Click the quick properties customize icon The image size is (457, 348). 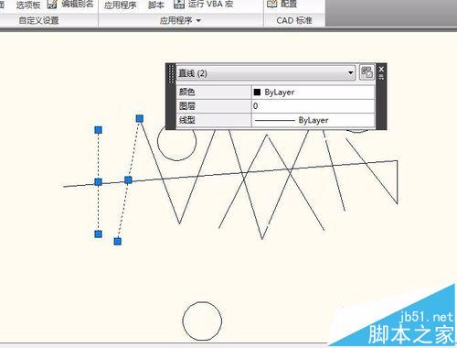click(367, 72)
